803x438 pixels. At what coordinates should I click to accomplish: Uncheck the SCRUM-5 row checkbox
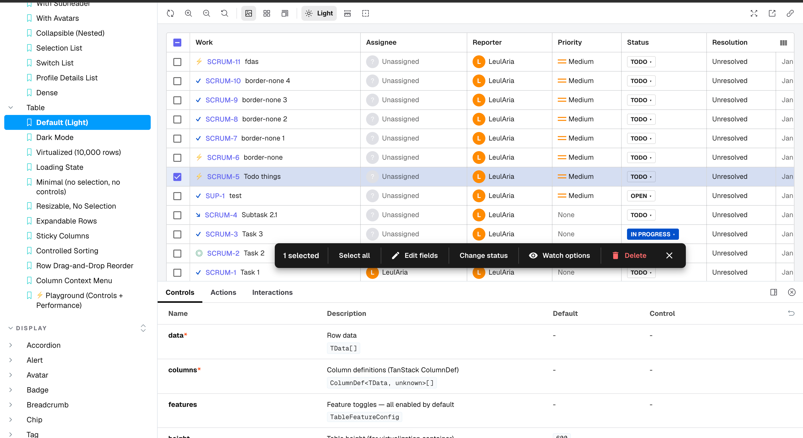pos(177,177)
